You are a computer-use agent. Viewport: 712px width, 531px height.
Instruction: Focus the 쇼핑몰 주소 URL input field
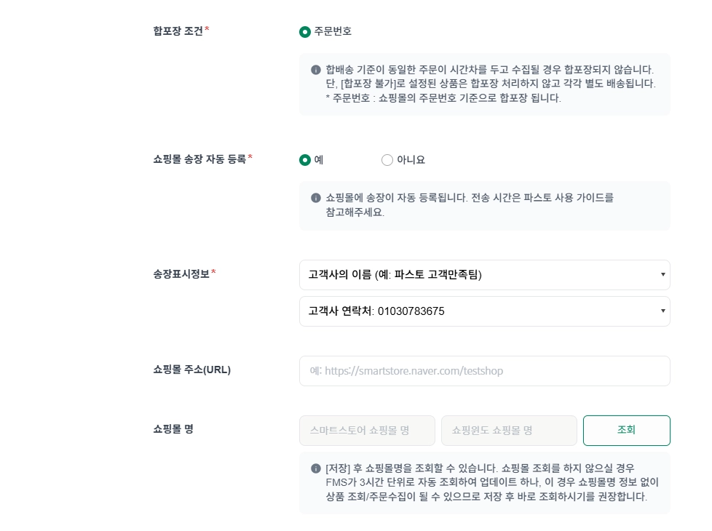(484, 371)
